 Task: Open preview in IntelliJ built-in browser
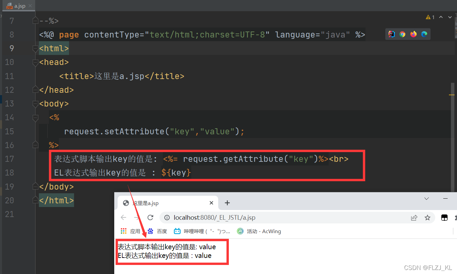click(392, 34)
